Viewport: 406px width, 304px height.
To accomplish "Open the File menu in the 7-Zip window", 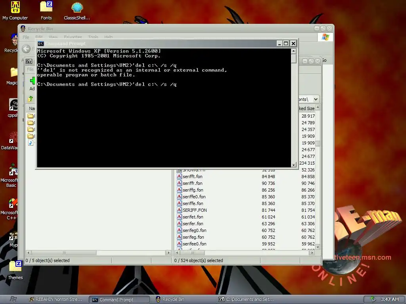I will pos(30,69).
